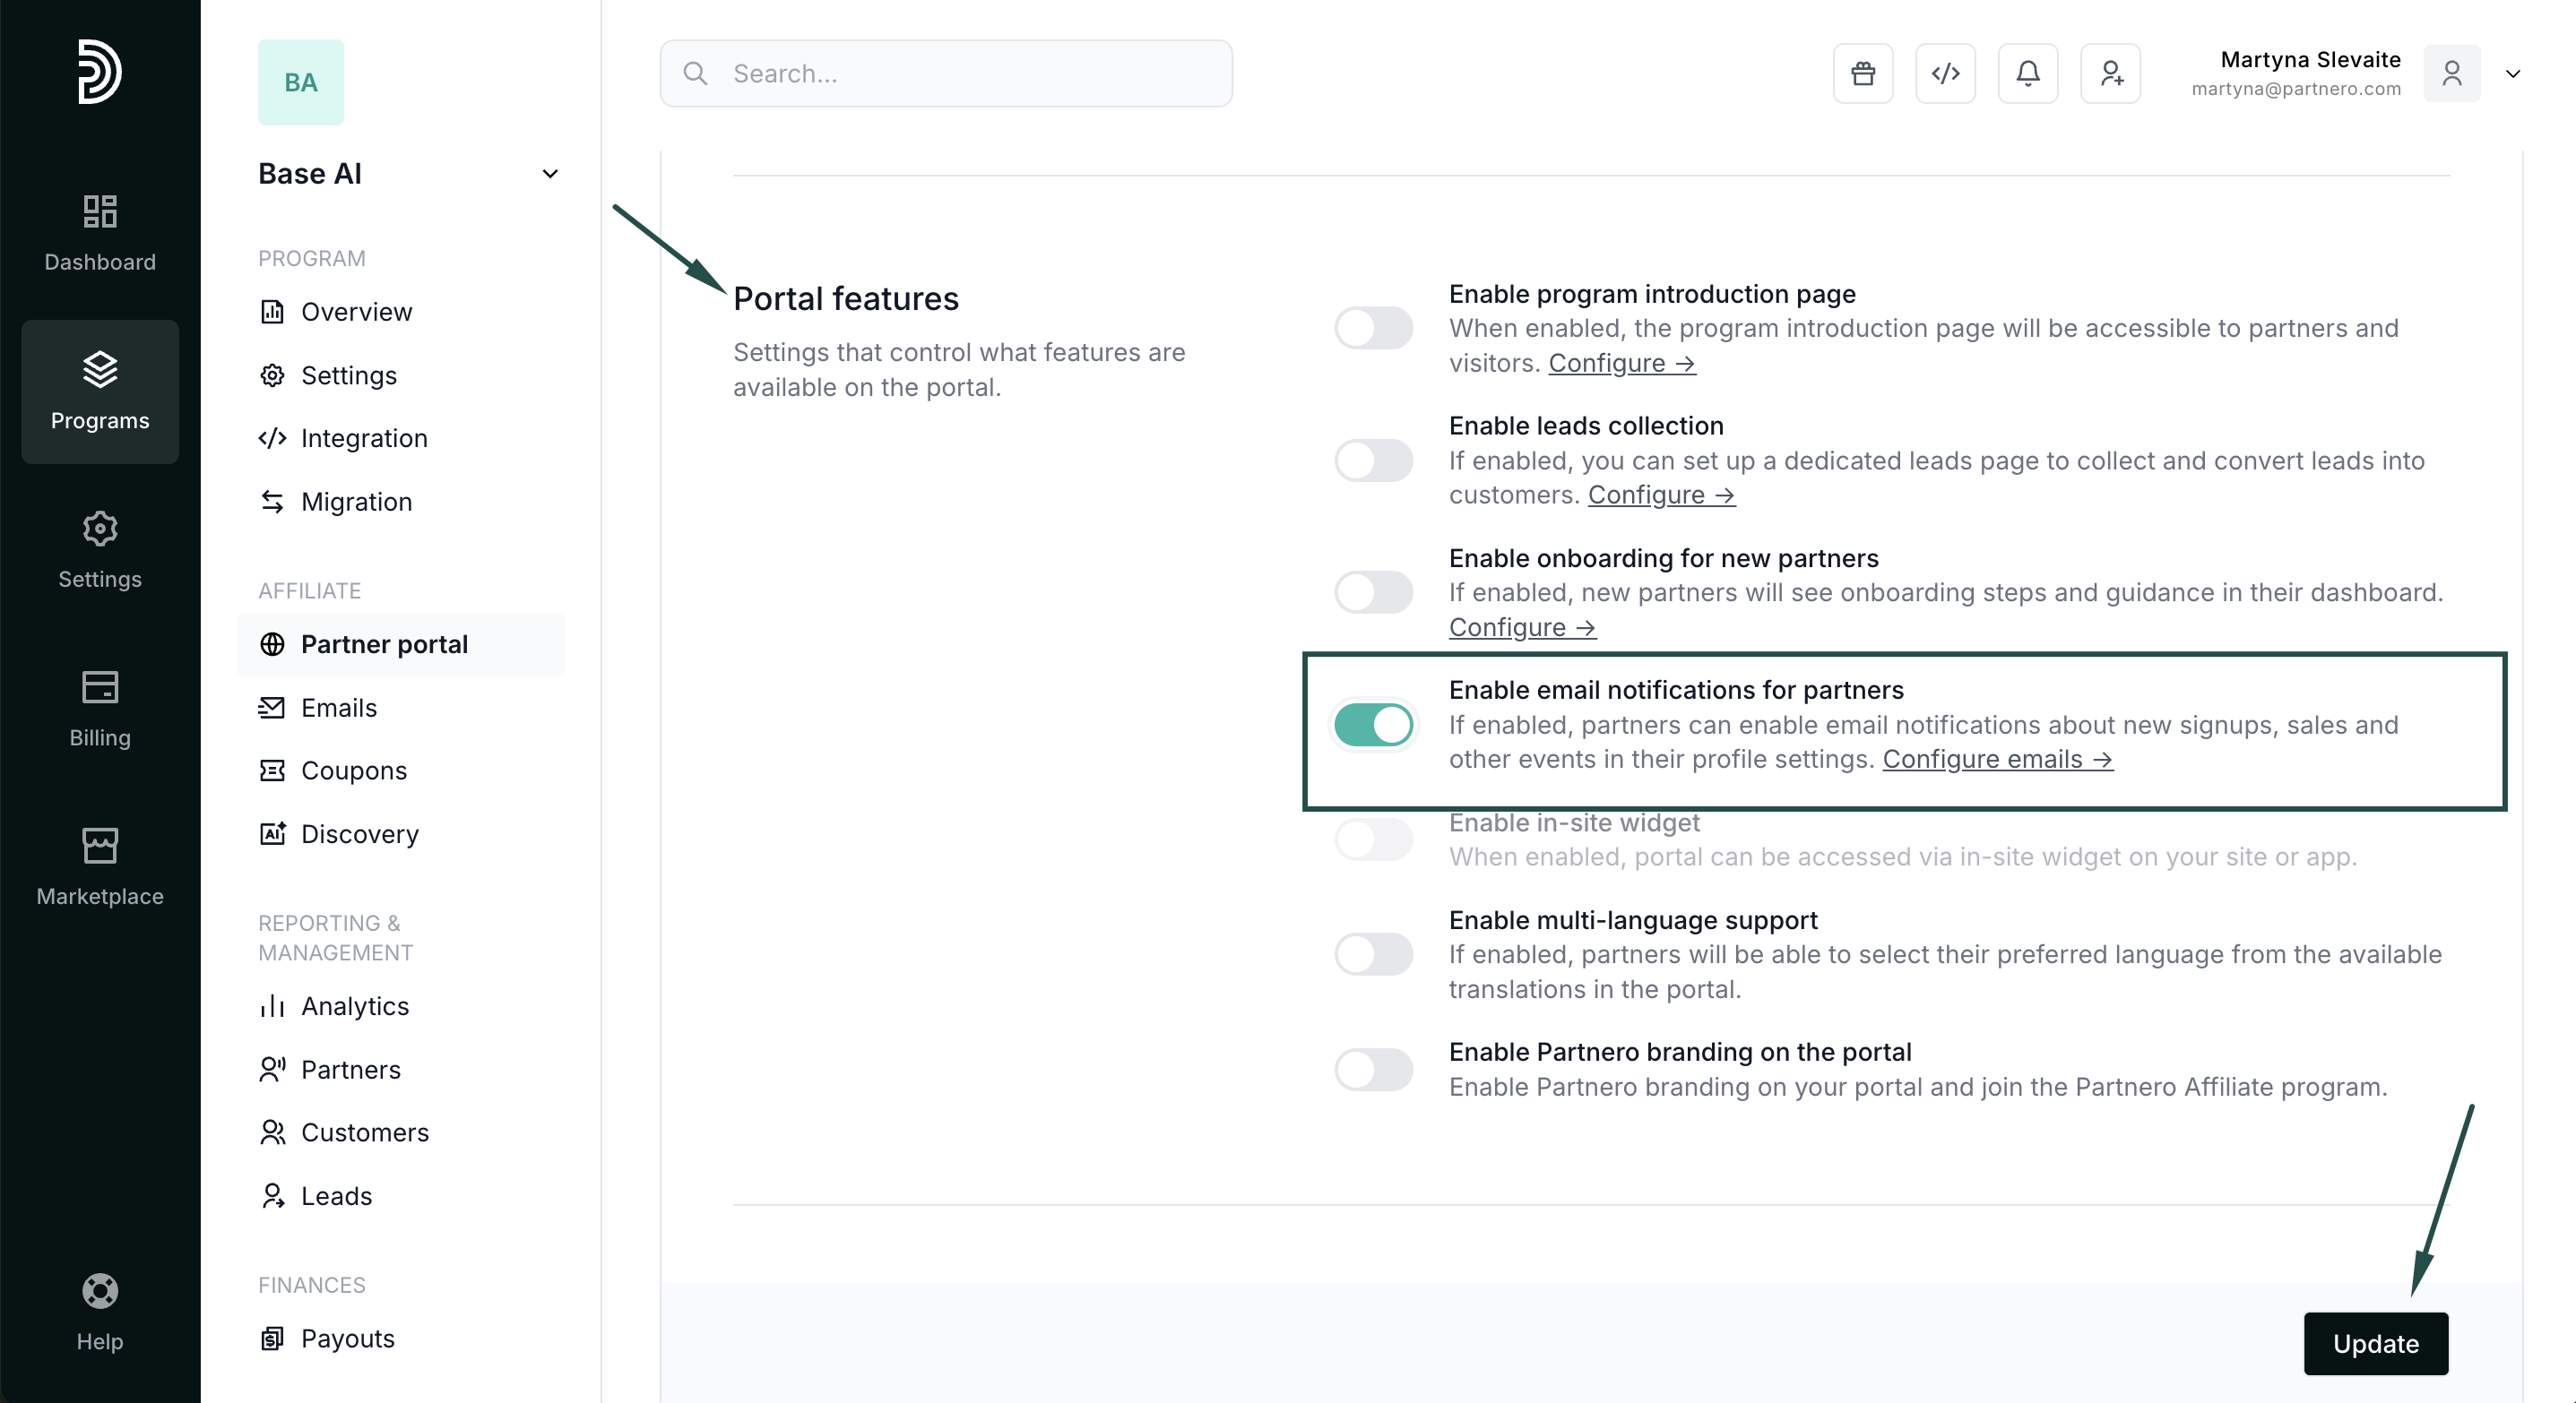Viewport: 2576px width, 1403px height.
Task: Open the Emails menu item
Action: click(x=338, y=708)
